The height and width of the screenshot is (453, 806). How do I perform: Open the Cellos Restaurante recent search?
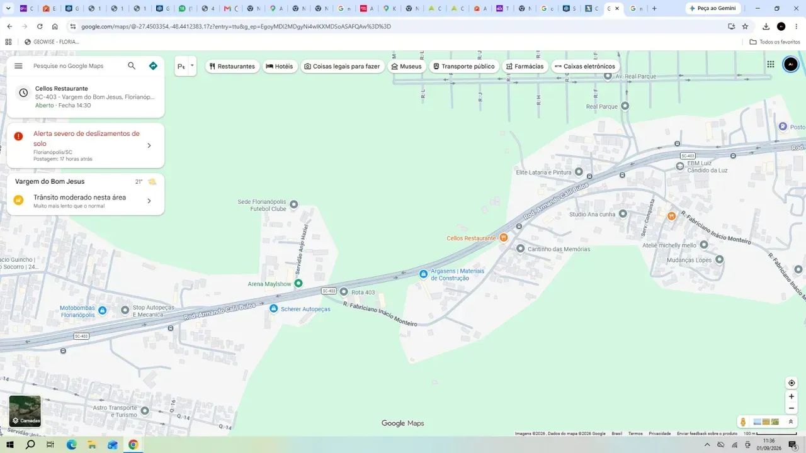point(86,97)
